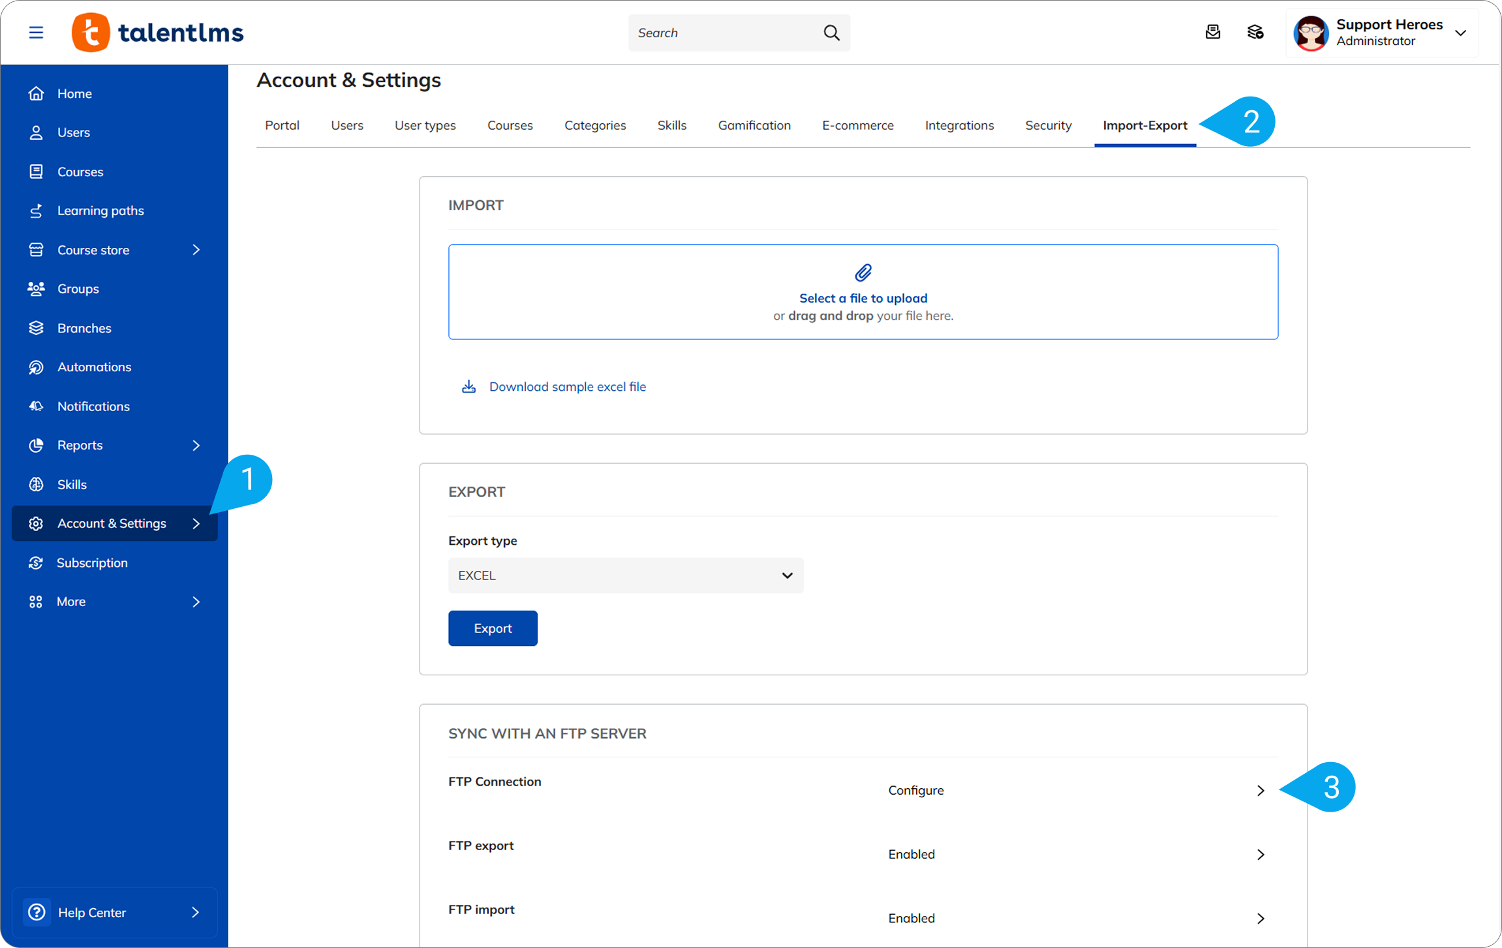The height and width of the screenshot is (948, 1502).
Task: Open the Support Heroes profile dropdown
Action: pos(1460,33)
